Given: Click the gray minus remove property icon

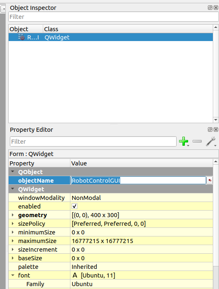Looking at the screenshot, I should click(197, 141).
